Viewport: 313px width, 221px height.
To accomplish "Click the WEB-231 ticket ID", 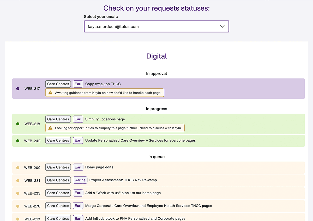I will tap(32, 180).
